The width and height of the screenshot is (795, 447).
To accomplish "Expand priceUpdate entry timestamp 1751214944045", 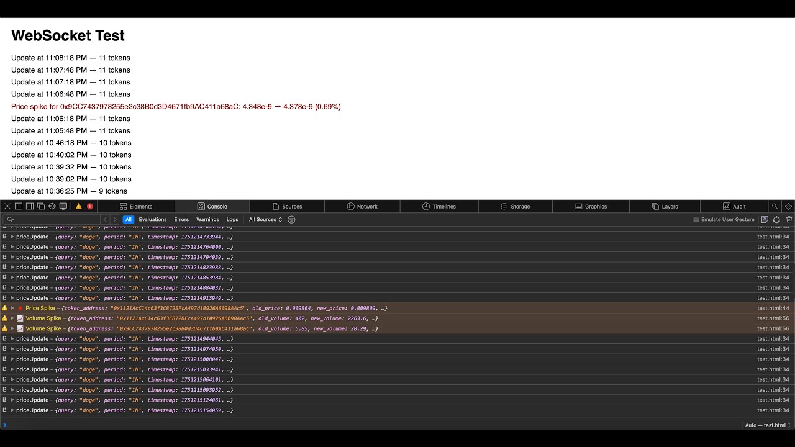I will 12,339.
